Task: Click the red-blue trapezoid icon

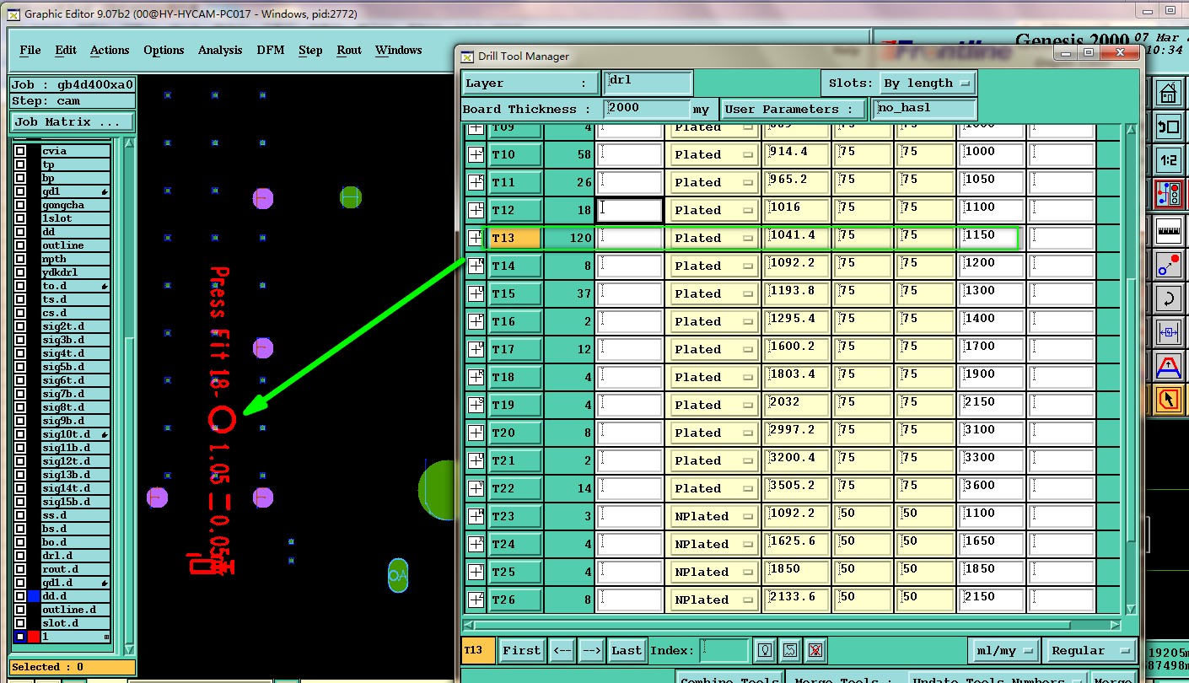Action: (x=1168, y=366)
